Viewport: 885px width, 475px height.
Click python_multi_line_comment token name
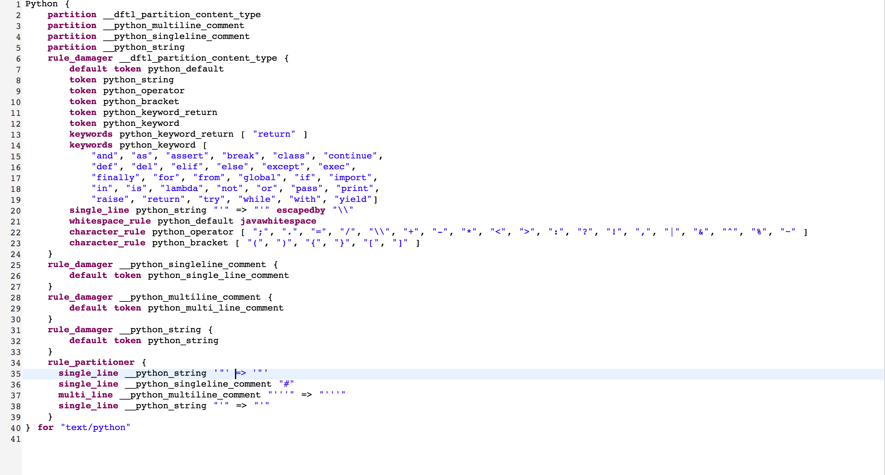216,308
